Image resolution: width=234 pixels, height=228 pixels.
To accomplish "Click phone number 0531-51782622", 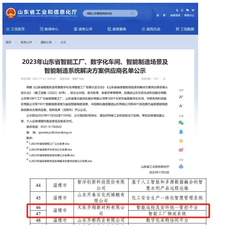I will (51, 127).
